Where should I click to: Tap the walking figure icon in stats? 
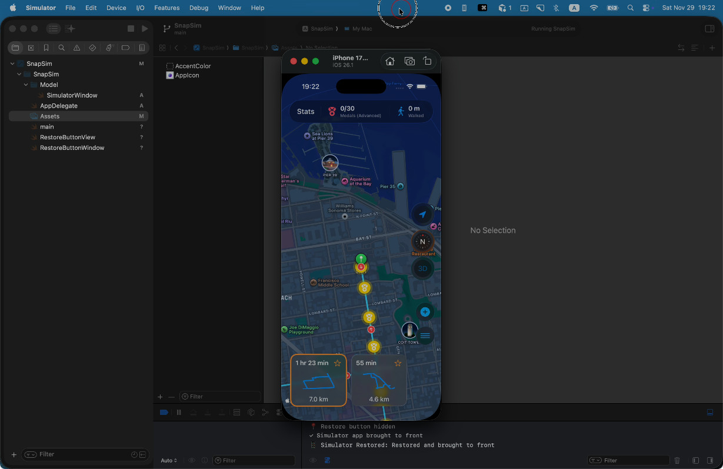coord(401,112)
